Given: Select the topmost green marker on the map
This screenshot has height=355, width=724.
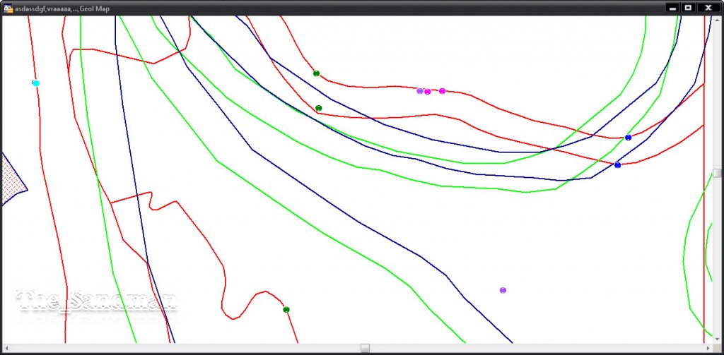Looking at the screenshot, I should point(316,73).
